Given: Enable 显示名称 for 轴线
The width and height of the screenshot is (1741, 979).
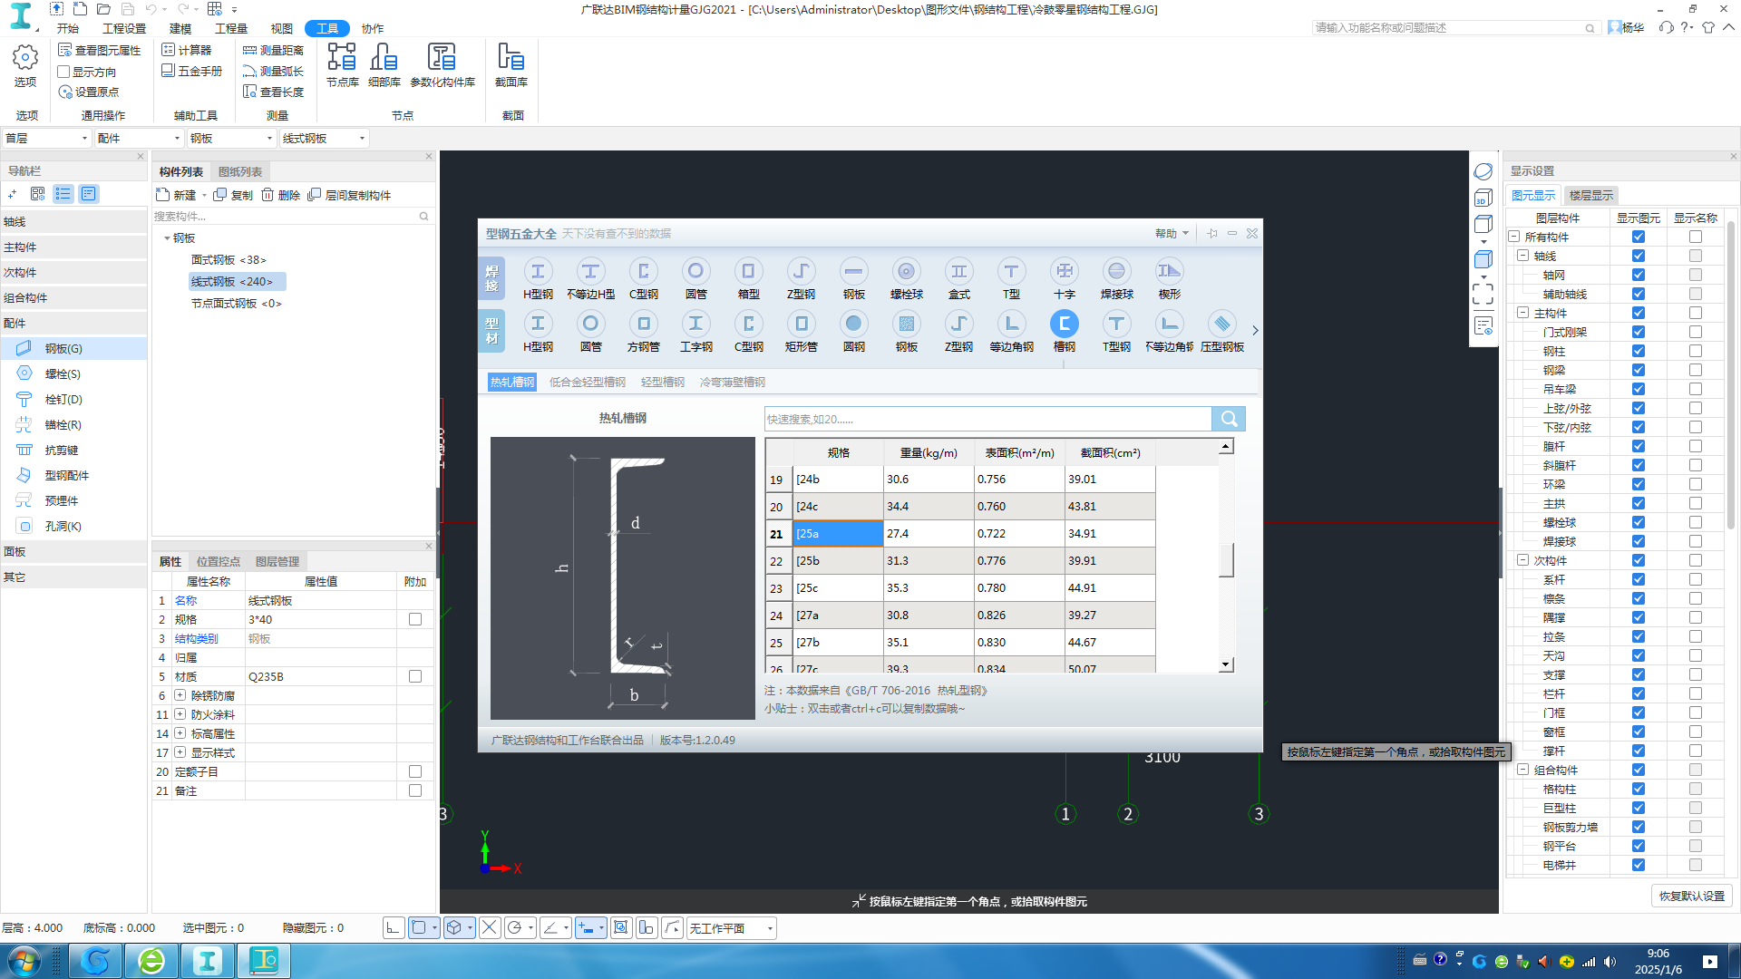Looking at the screenshot, I should tap(1695, 256).
